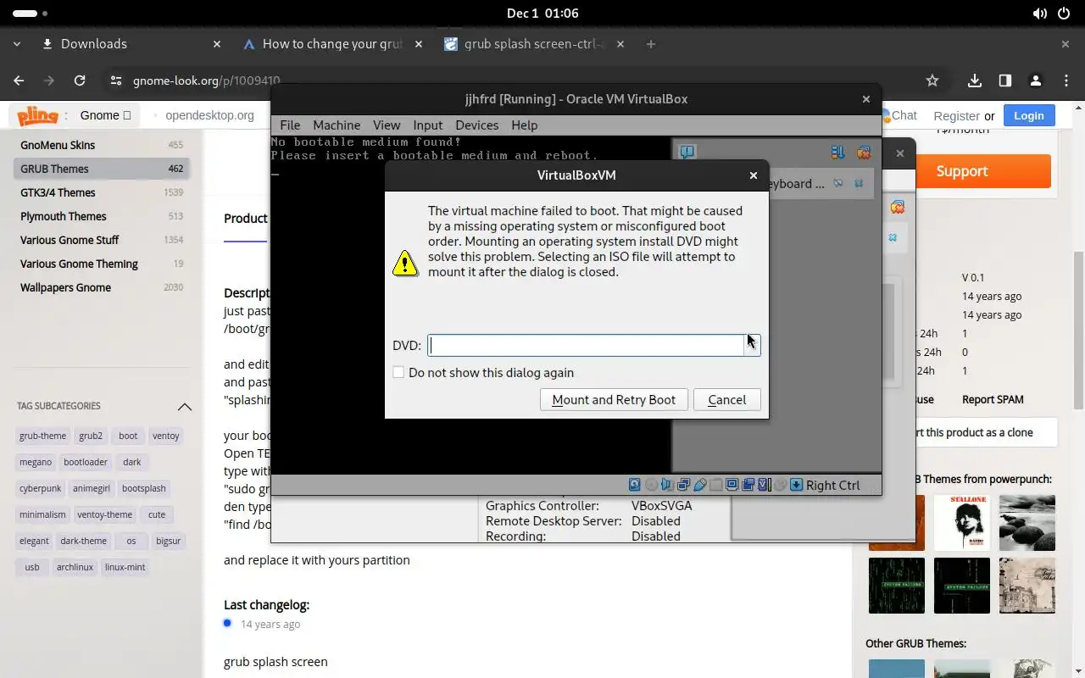1085x678 pixels.
Task: Open the DVD dropdown arrow
Action: pyautogui.click(x=753, y=345)
